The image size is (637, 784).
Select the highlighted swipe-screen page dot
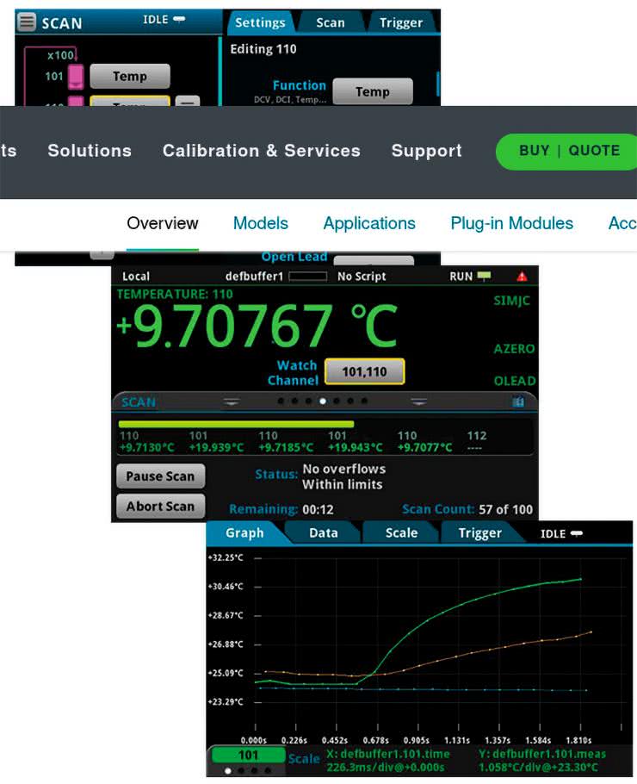pos(322,401)
